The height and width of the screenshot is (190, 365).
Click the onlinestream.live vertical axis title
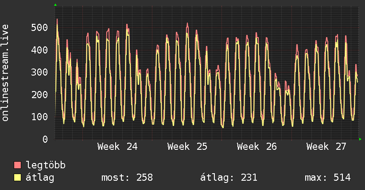click(x=5, y=73)
